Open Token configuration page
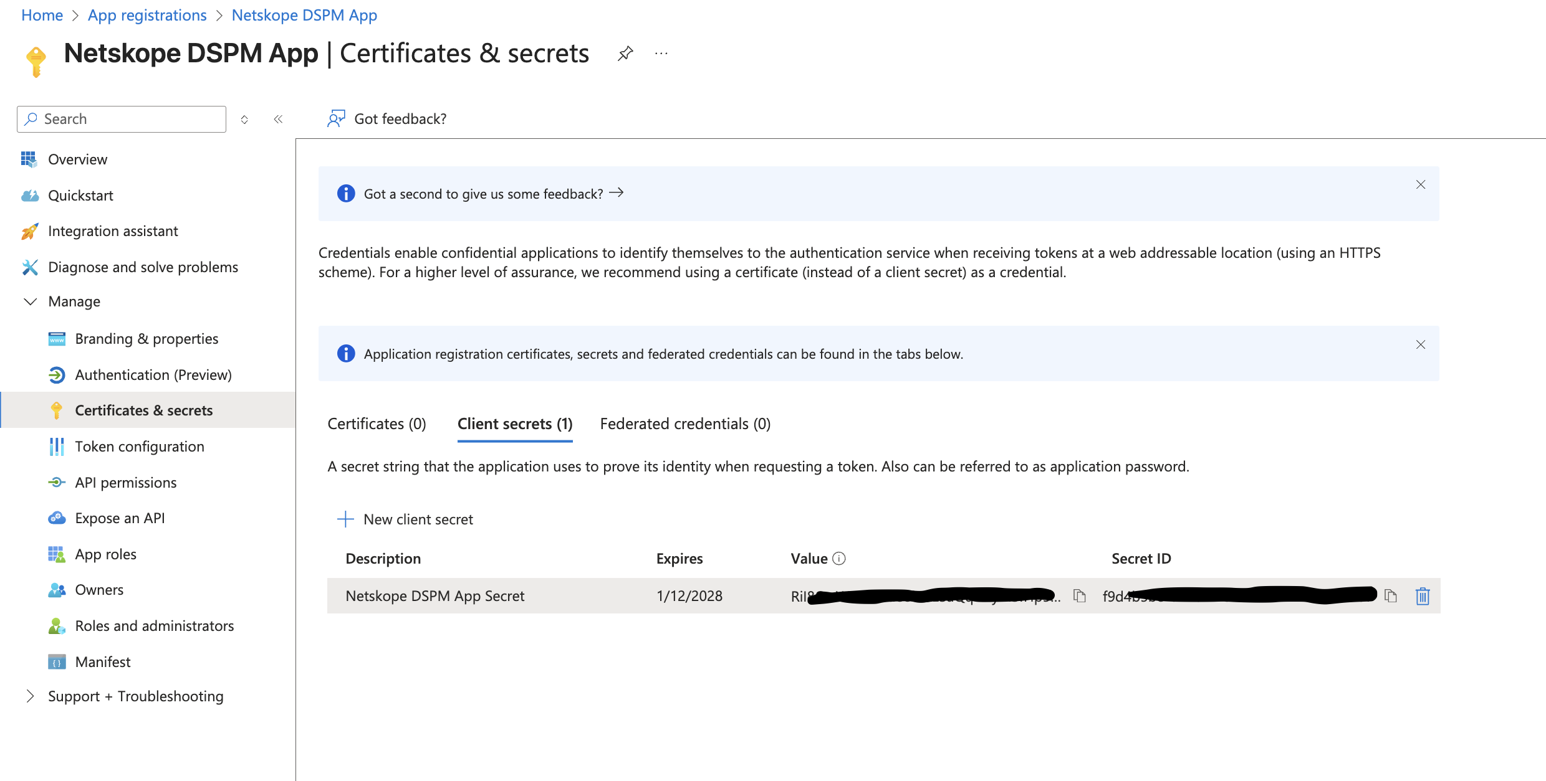Viewport: 1546px width, 781px height. (139, 447)
